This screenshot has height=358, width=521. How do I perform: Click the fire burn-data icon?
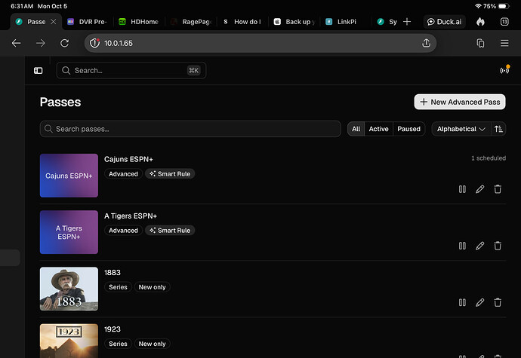(480, 22)
